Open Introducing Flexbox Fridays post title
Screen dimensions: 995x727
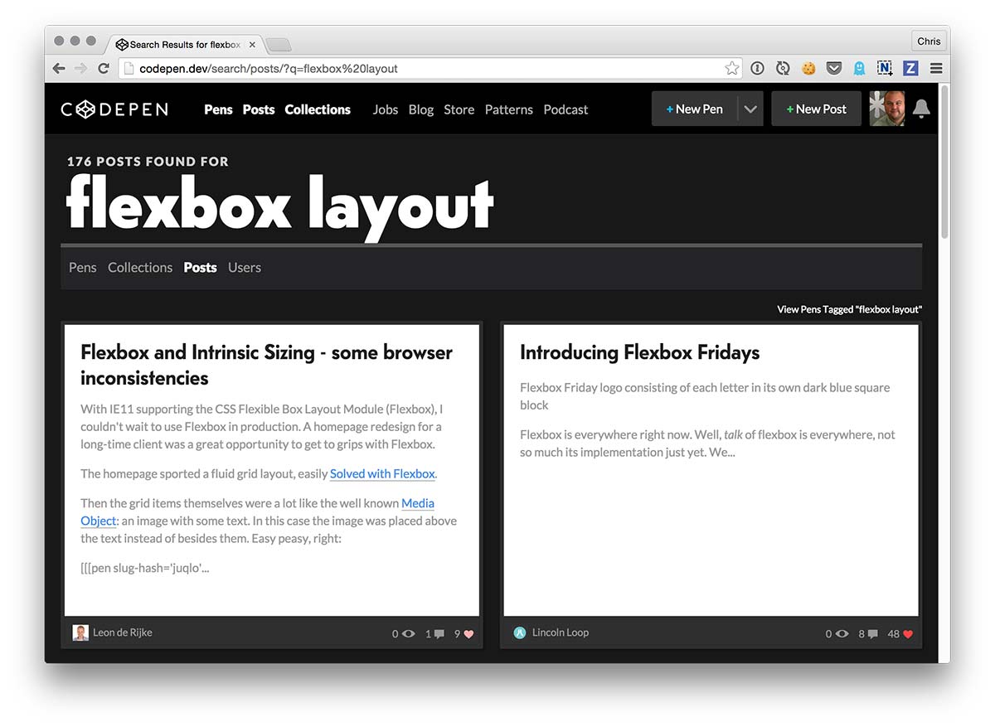[x=640, y=352]
